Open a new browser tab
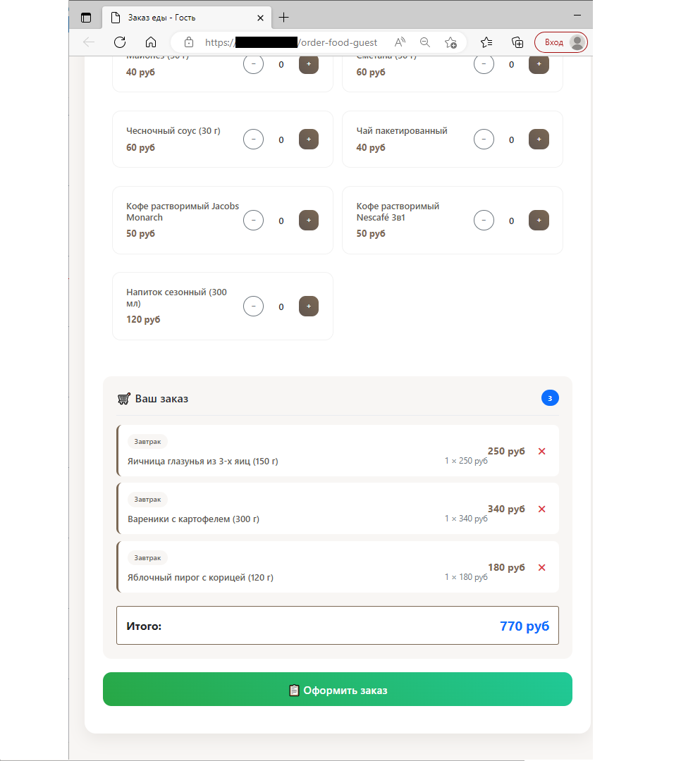 [283, 18]
